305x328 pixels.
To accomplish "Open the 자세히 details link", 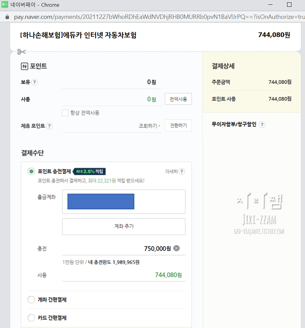I will (x=171, y=172).
